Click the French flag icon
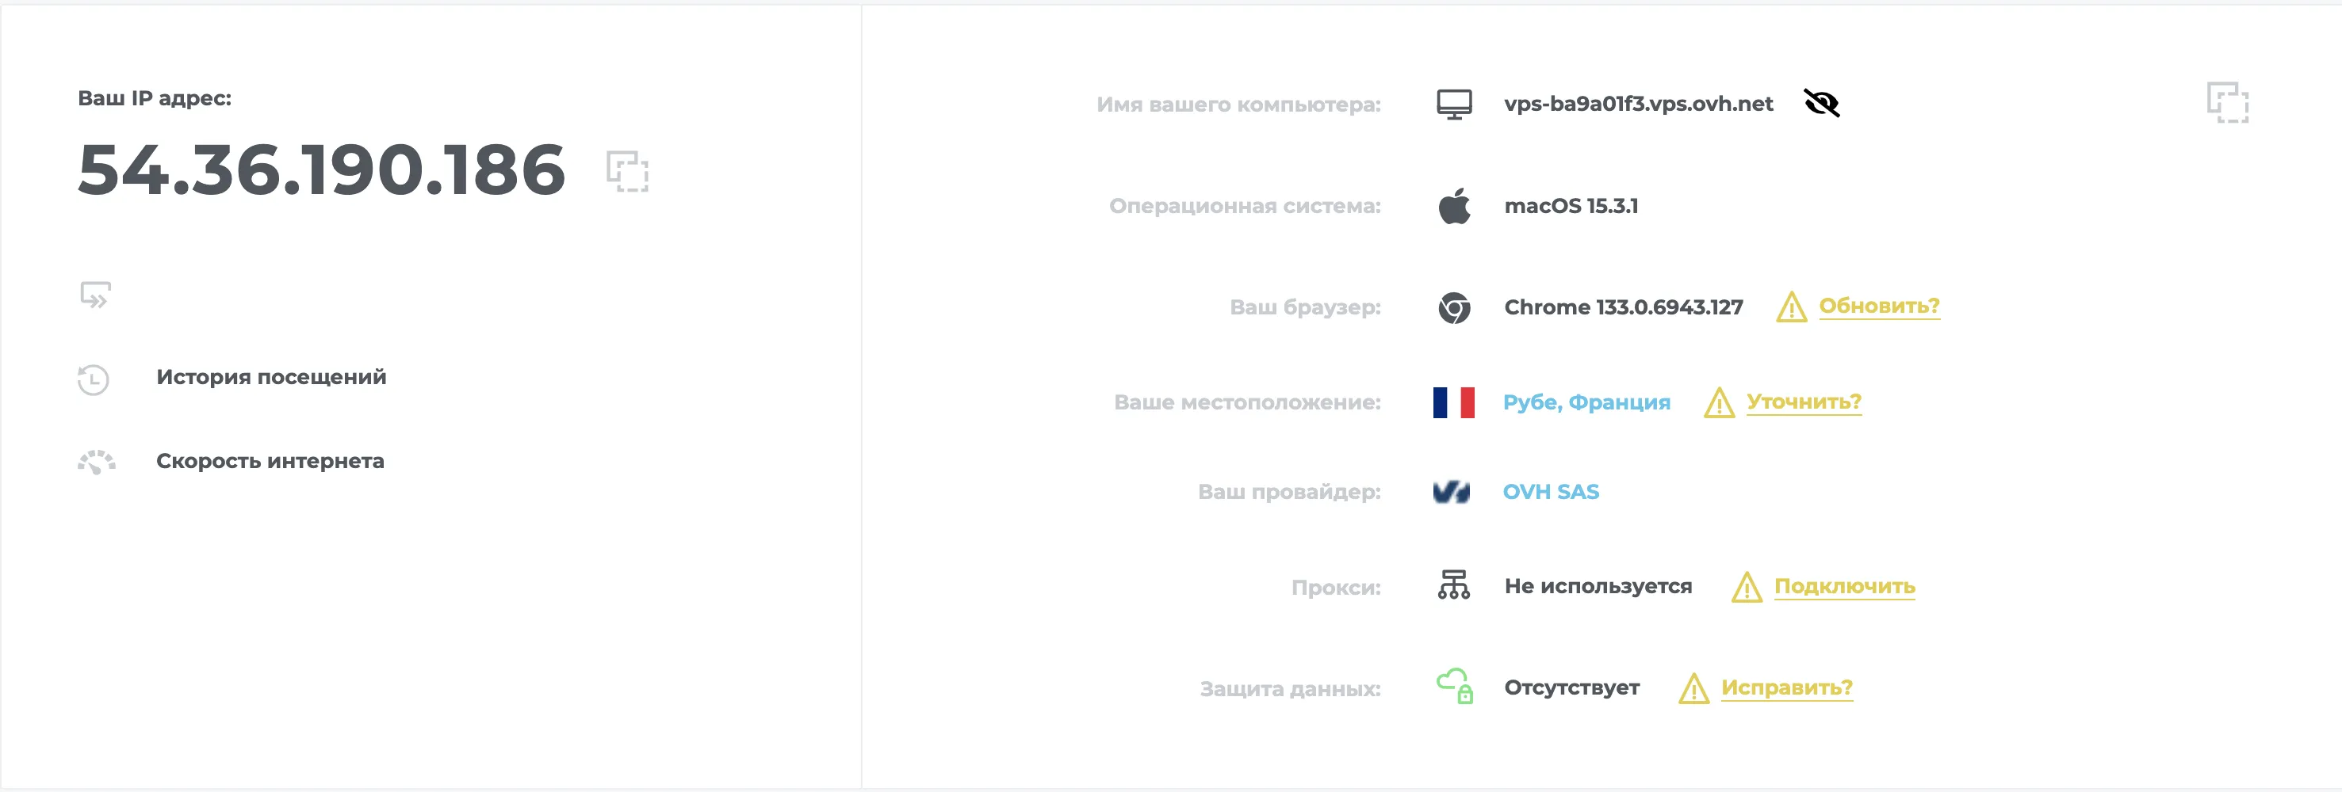The width and height of the screenshot is (2342, 792). point(1454,402)
